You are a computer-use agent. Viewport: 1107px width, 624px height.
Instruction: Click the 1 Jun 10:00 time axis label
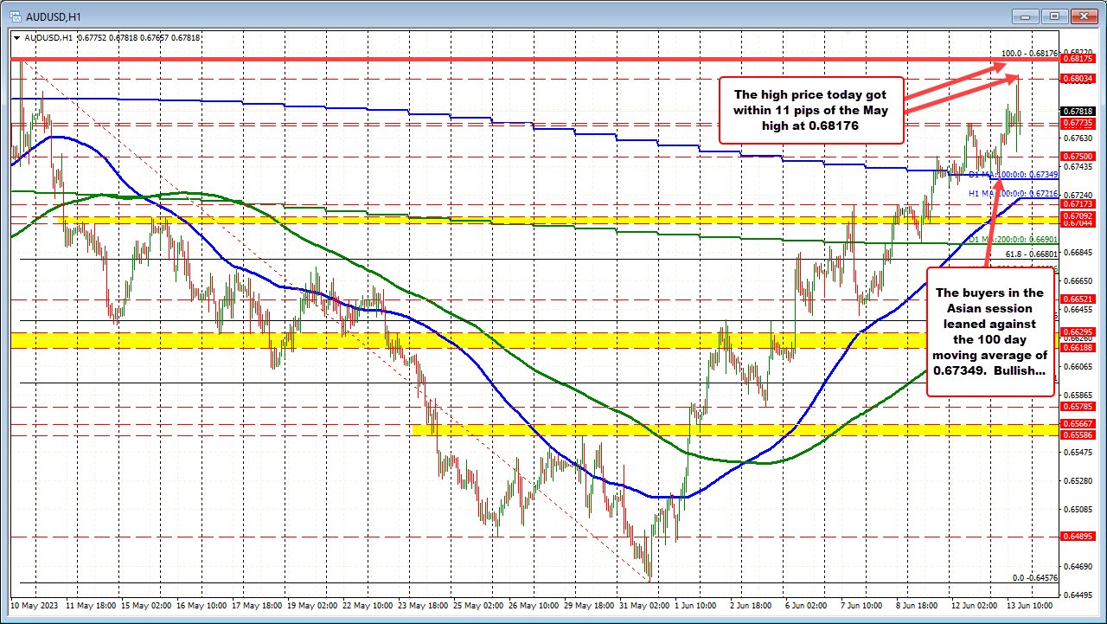tap(694, 606)
